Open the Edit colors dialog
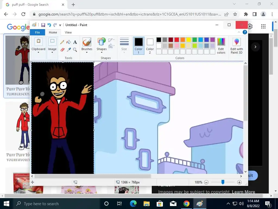Viewport: 278px width, 209px height. click(x=221, y=46)
